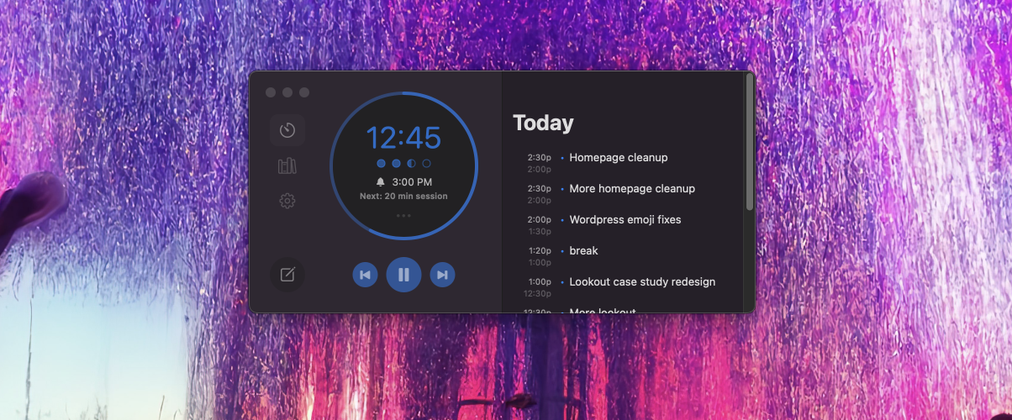Zoom the timer window
The image size is (1012, 420).
coord(304,92)
